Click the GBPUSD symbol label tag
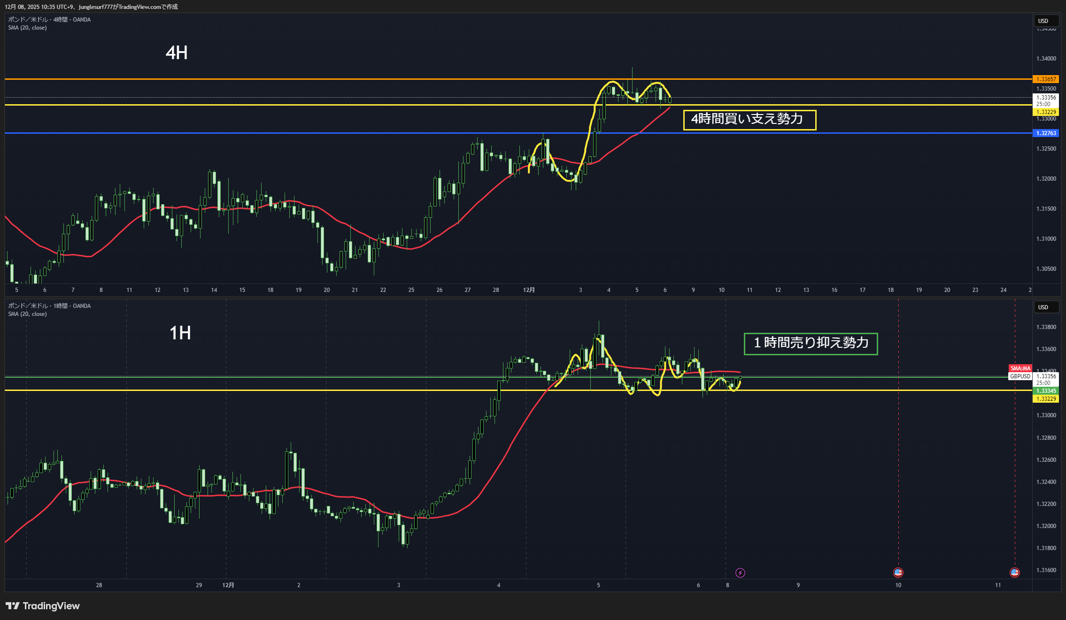The width and height of the screenshot is (1066, 620). pyautogui.click(x=1020, y=376)
